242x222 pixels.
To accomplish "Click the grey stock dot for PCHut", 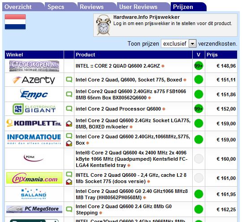I will [199, 158].
